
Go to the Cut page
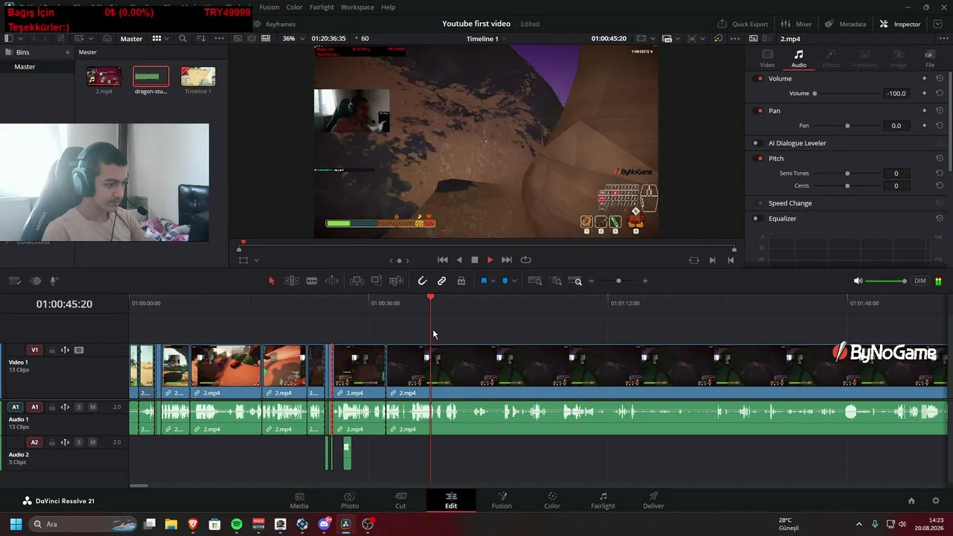pyautogui.click(x=401, y=500)
